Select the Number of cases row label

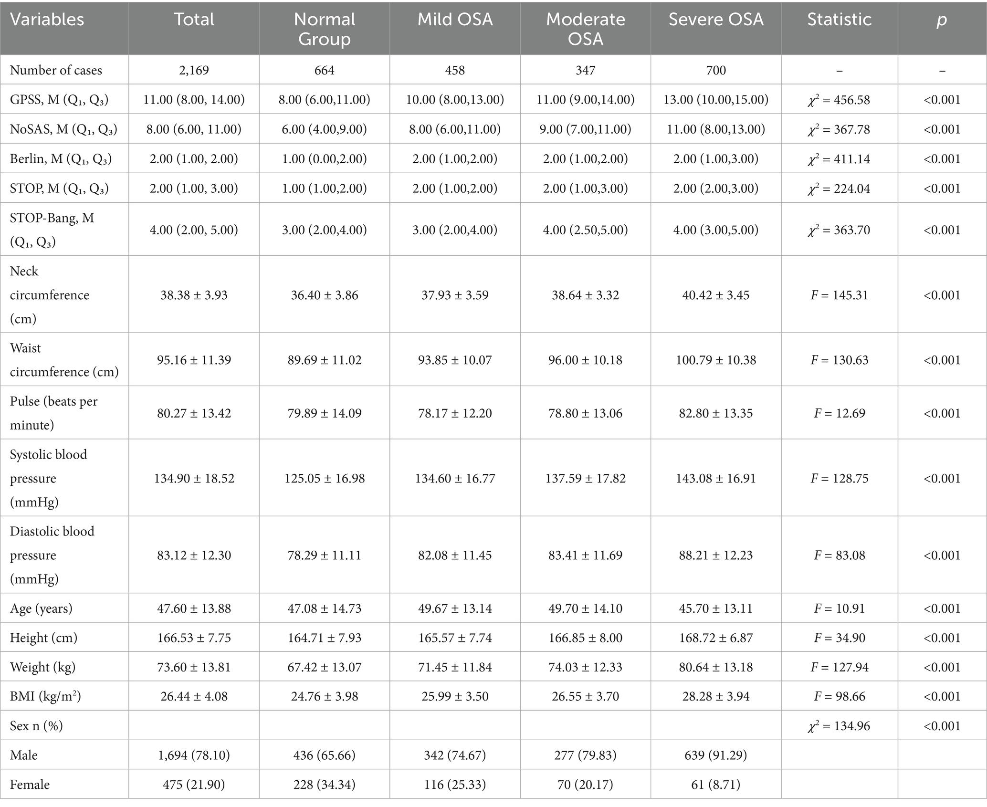(56, 70)
